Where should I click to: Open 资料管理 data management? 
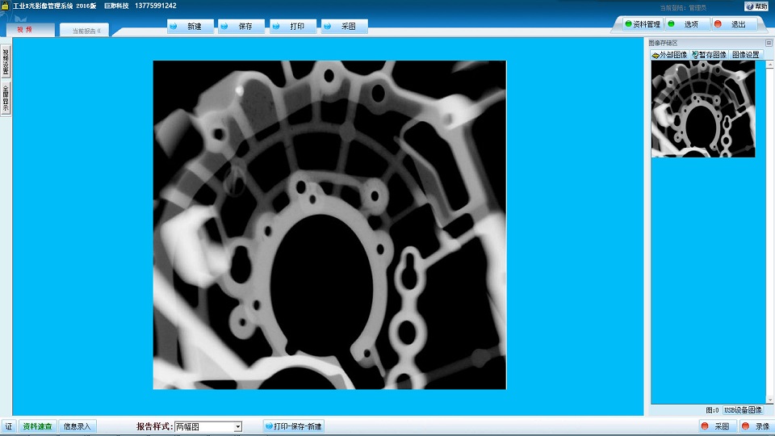click(643, 24)
